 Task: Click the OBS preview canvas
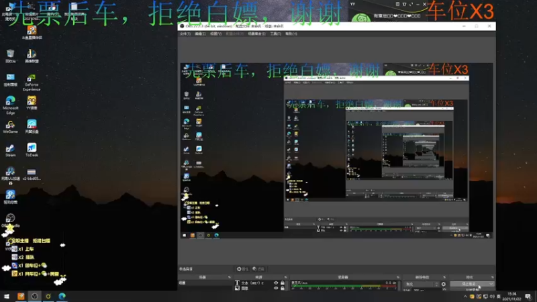pyautogui.click(x=337, y=150)
